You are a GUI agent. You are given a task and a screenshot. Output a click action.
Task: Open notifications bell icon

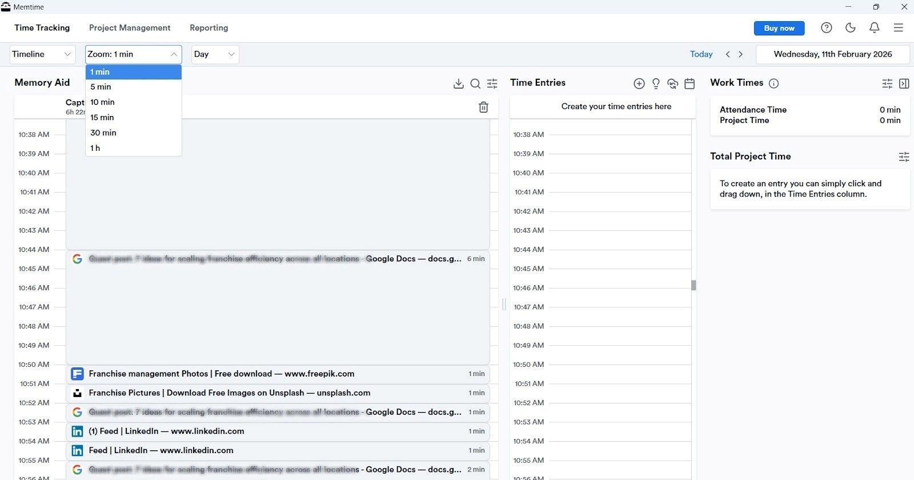[874, 27]
